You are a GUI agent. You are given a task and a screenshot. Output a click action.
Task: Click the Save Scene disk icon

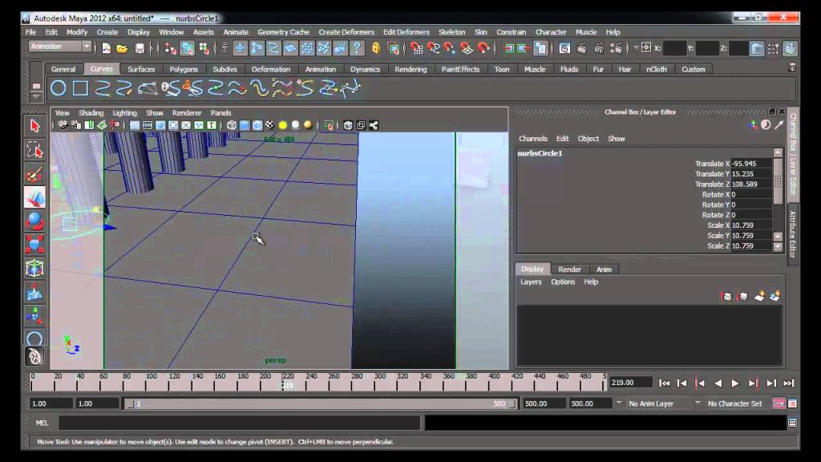[140, 48]
